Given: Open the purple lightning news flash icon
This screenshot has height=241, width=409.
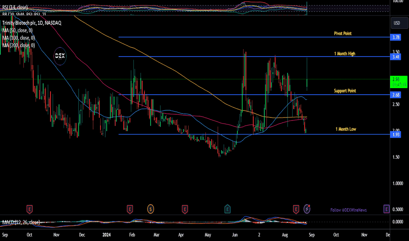Looking at the screenshot, I should [x=307, y=209].
